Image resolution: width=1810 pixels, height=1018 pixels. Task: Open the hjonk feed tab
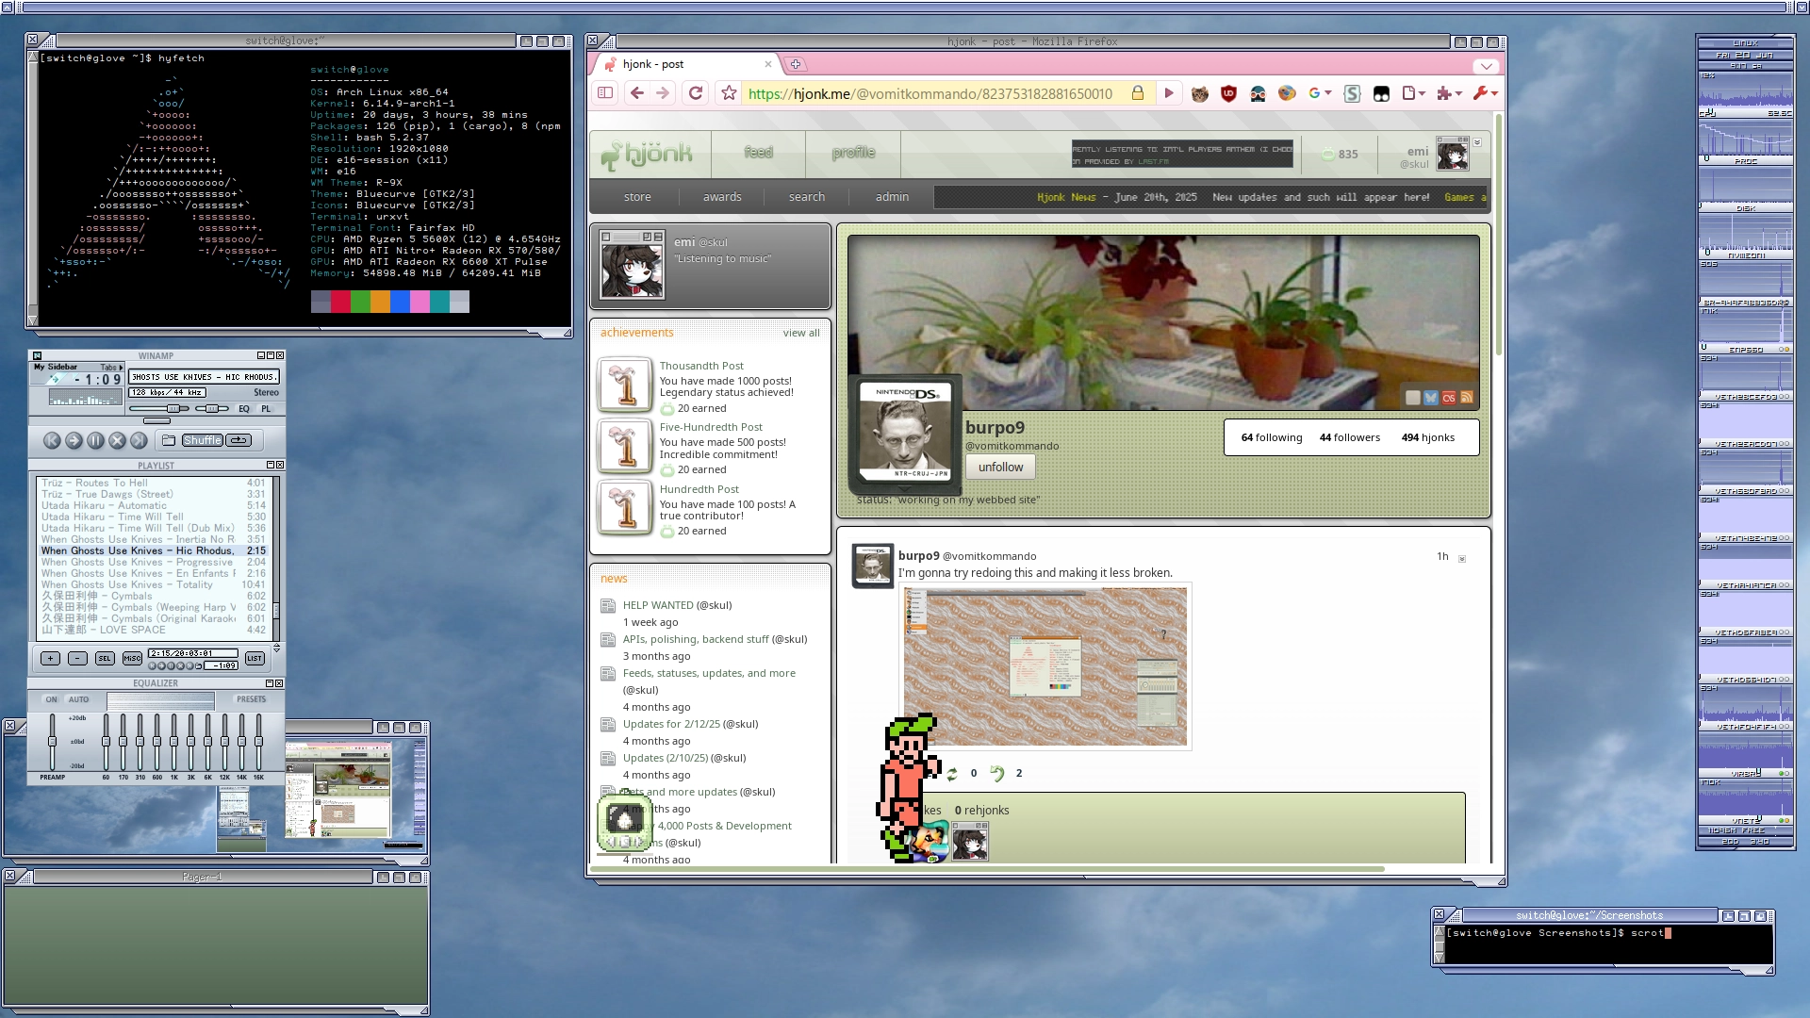[x=758, y=153]
